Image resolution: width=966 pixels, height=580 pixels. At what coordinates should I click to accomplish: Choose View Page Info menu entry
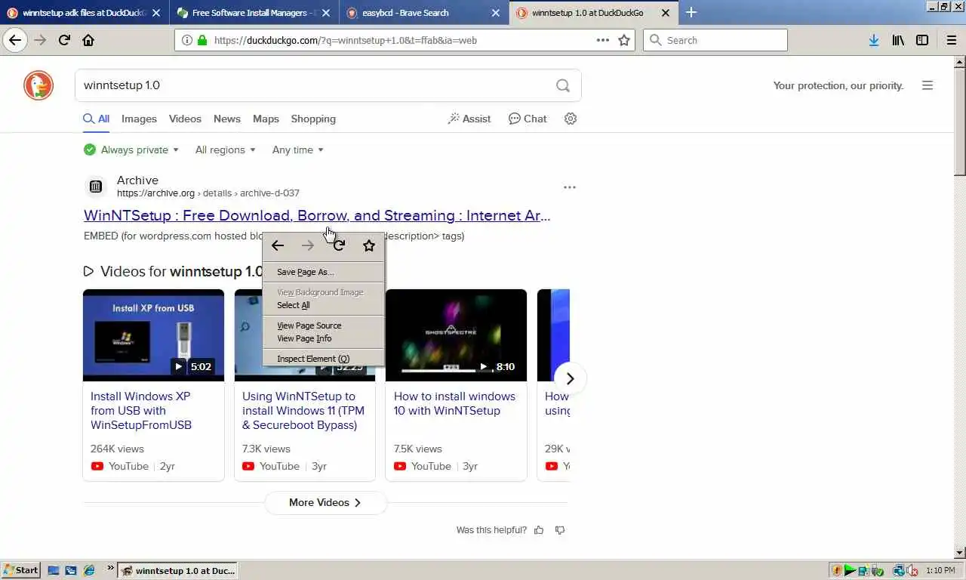[323, 338]
